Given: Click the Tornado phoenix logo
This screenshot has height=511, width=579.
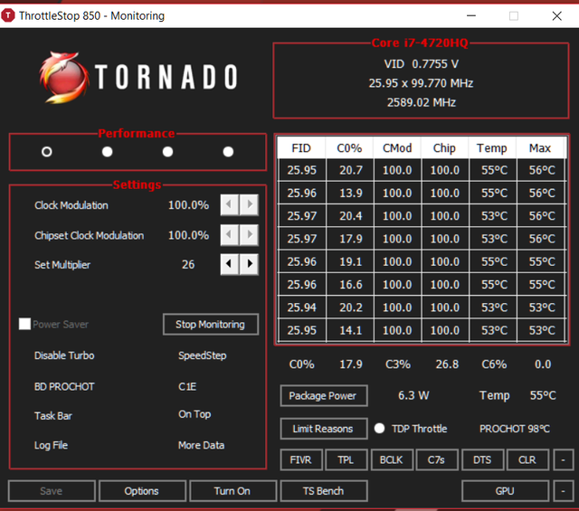Looking at the screenshot, I should click(x=64, y=77).
